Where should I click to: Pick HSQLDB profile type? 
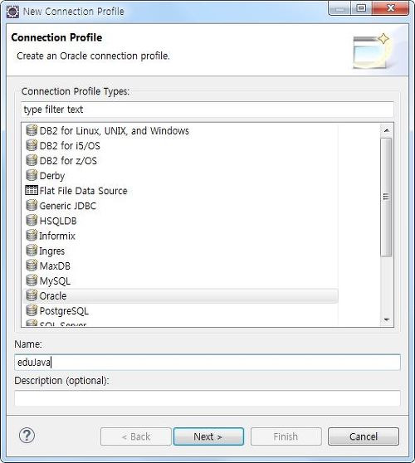[58, 221]
